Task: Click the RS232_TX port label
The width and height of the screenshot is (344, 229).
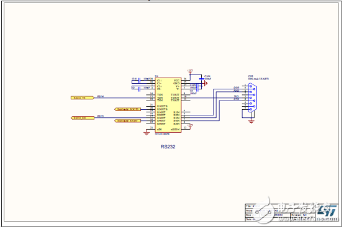Action: pos(83,97)
